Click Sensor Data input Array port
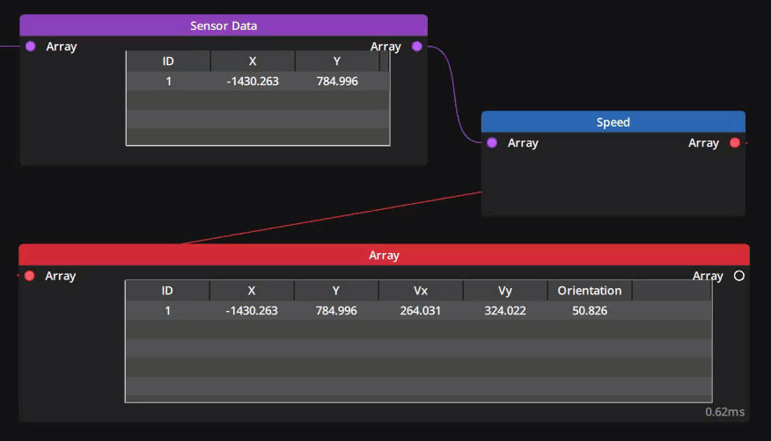771x441 pixels. (x=30, y=47)
